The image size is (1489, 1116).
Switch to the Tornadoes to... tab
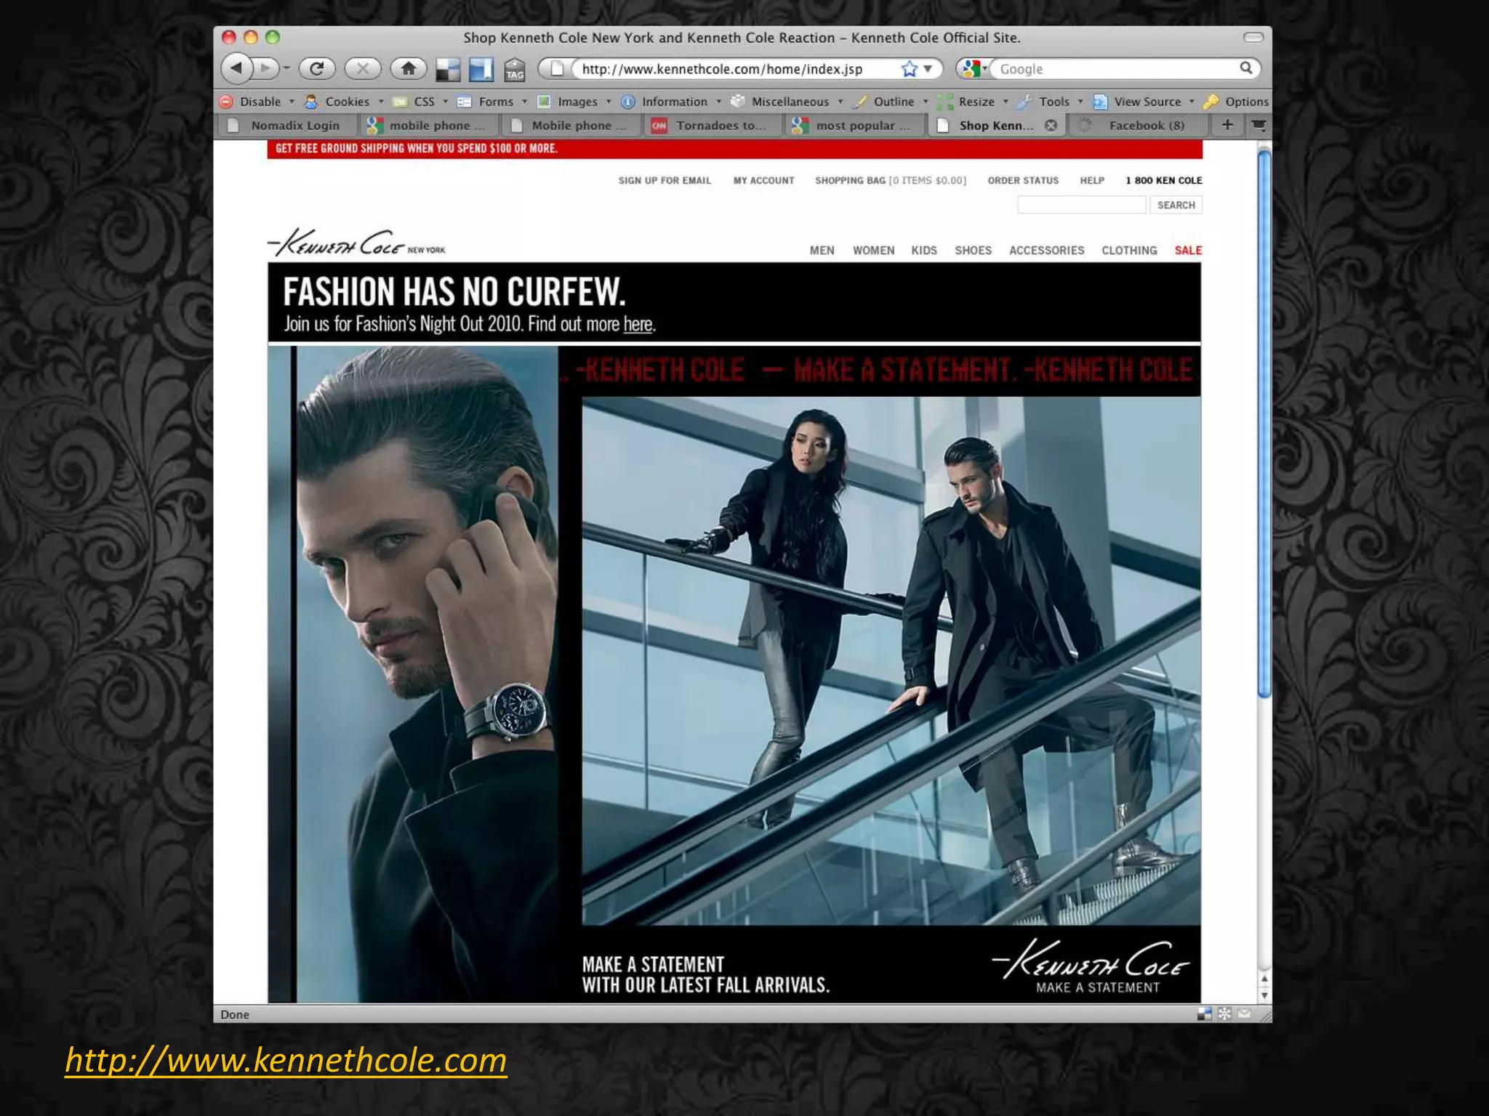tap(720, 126)
